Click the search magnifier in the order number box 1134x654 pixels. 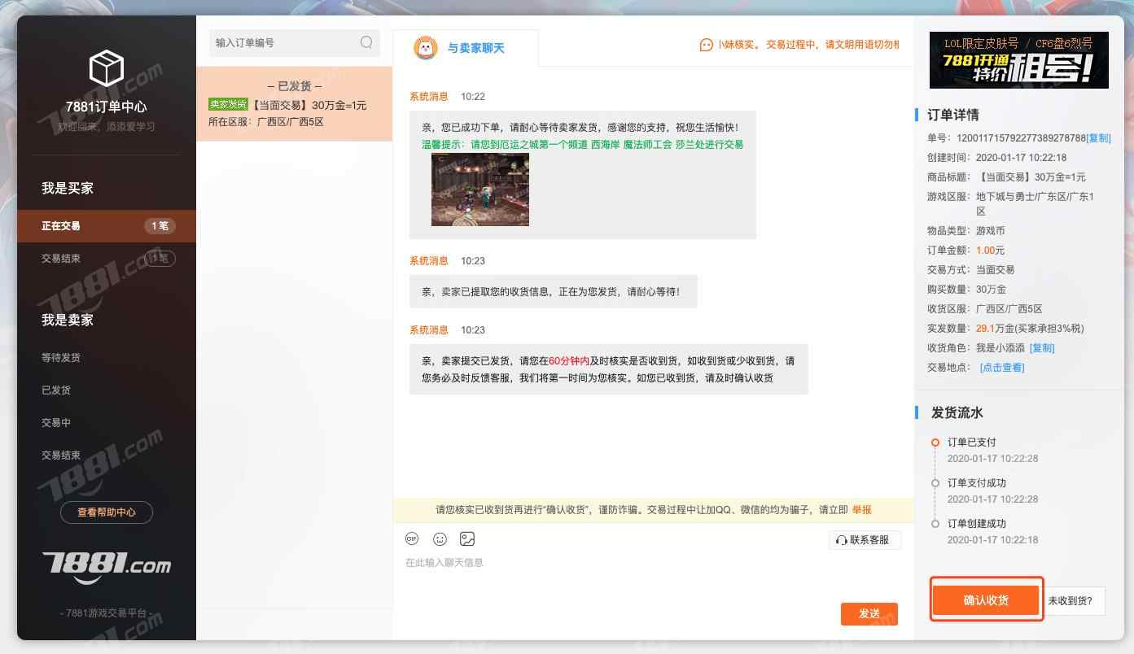point(366,42)
